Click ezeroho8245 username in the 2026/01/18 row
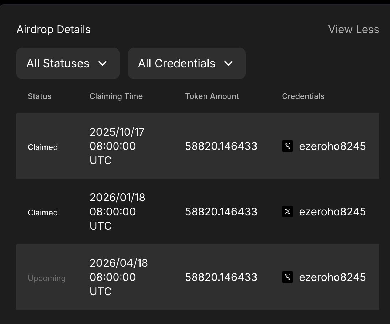 [332, 211]
